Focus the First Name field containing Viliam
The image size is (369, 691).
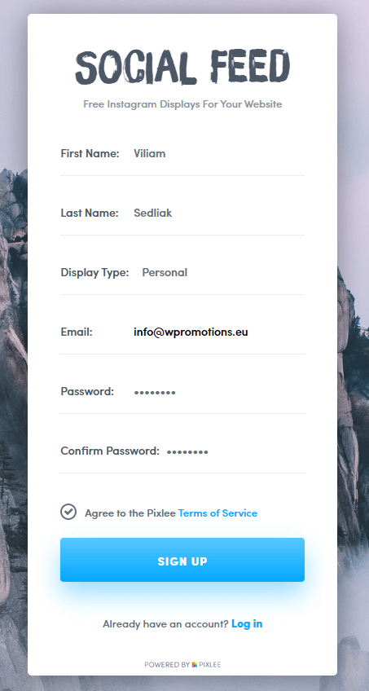219,153
